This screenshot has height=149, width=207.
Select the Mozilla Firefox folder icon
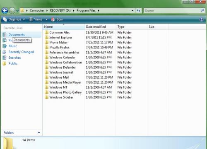tap(47, 47)
